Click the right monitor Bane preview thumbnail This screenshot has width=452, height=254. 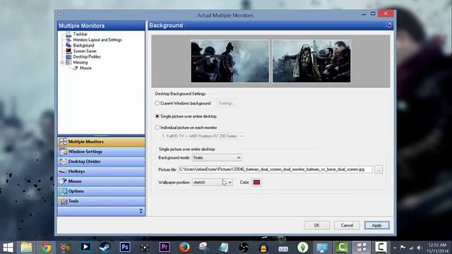coord(311,61)
